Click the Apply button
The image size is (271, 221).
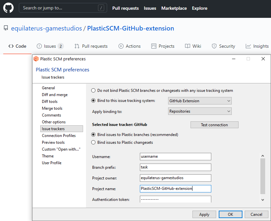[x=204, y=215]
